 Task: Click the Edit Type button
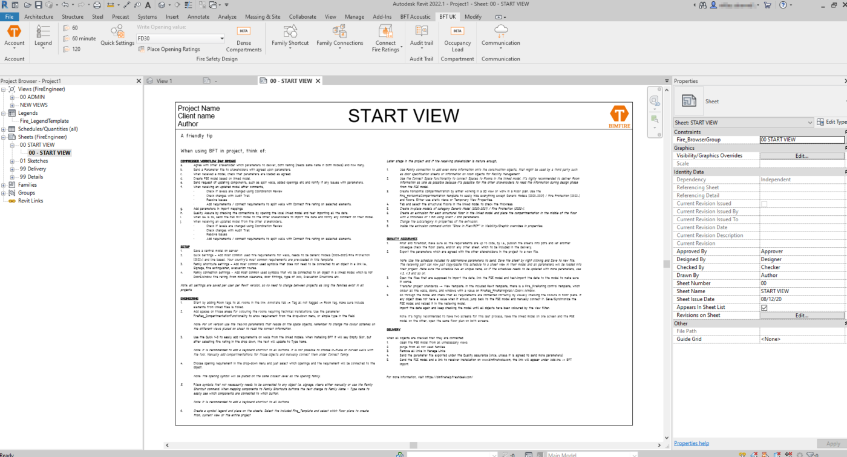coord(832,122)
